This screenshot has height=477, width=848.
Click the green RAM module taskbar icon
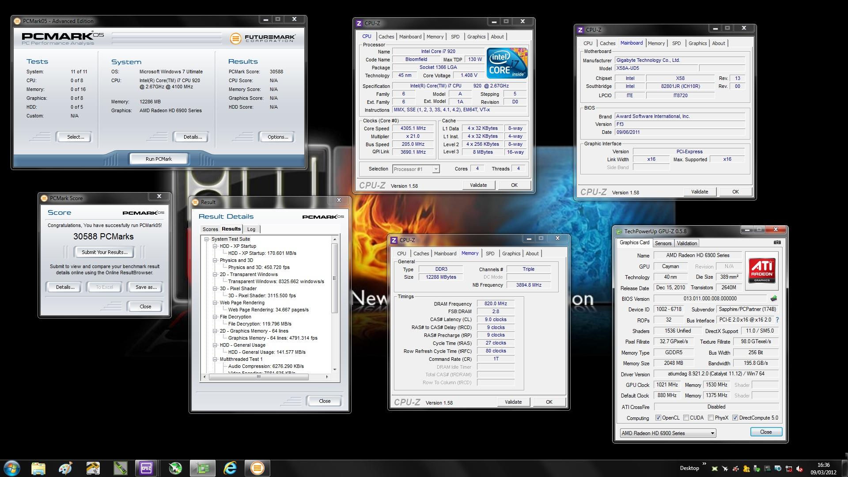tap(120, 468)
